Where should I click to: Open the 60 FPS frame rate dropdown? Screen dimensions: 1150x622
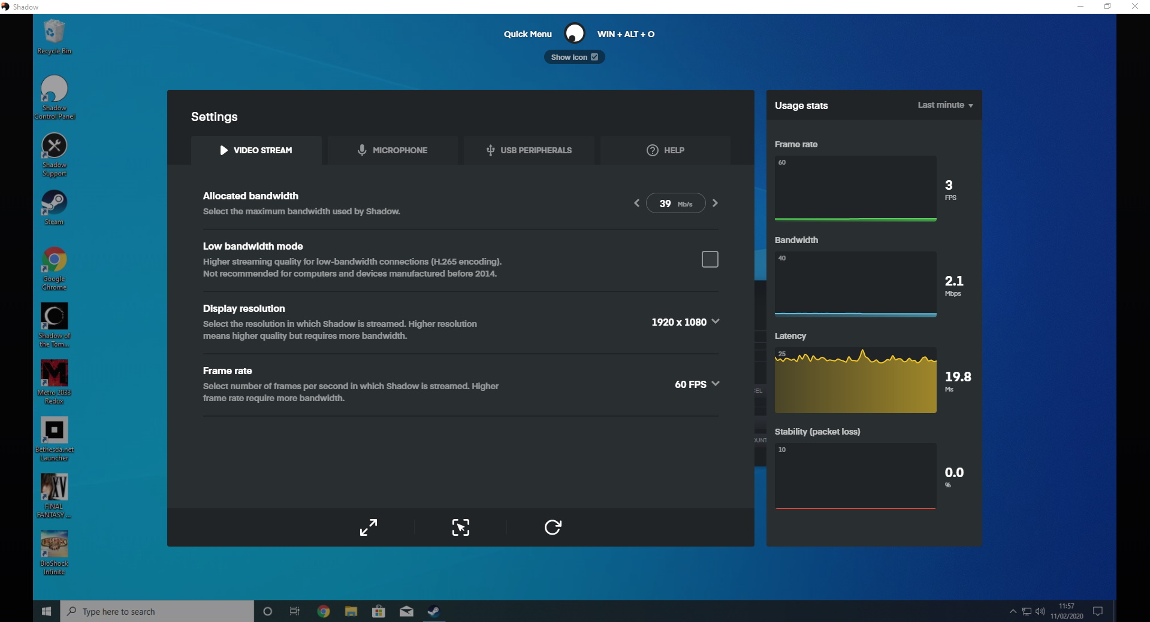696,384
